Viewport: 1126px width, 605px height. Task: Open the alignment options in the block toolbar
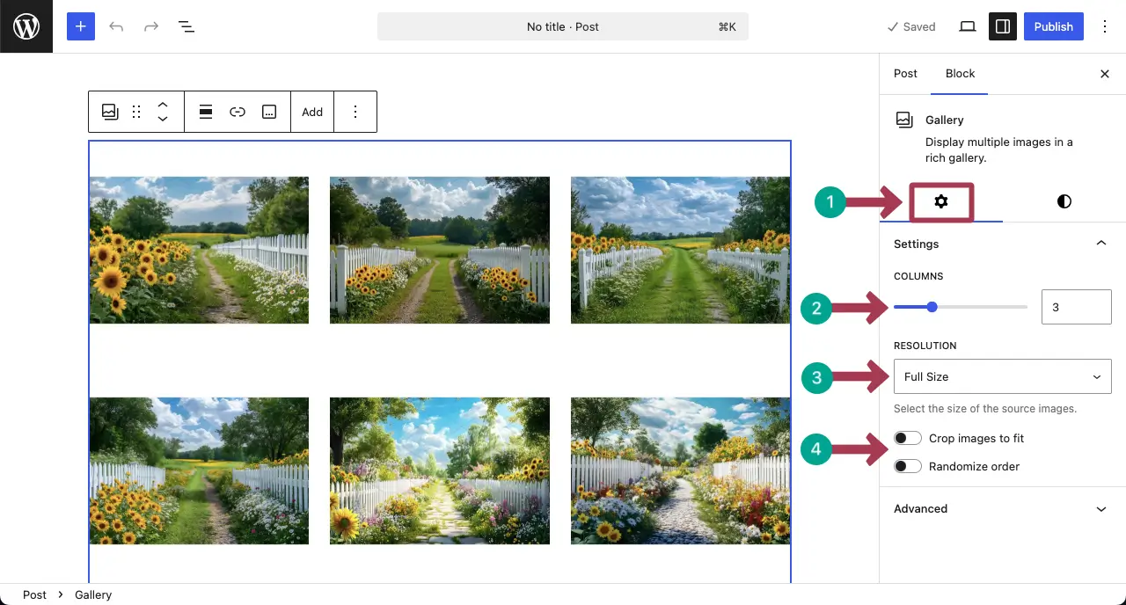tap(206, 112)
